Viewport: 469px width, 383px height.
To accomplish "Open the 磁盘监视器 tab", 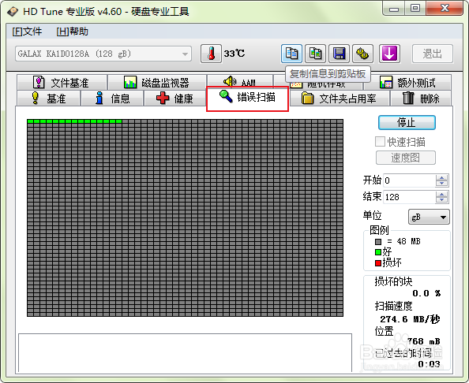I will [x=157, y=83].
